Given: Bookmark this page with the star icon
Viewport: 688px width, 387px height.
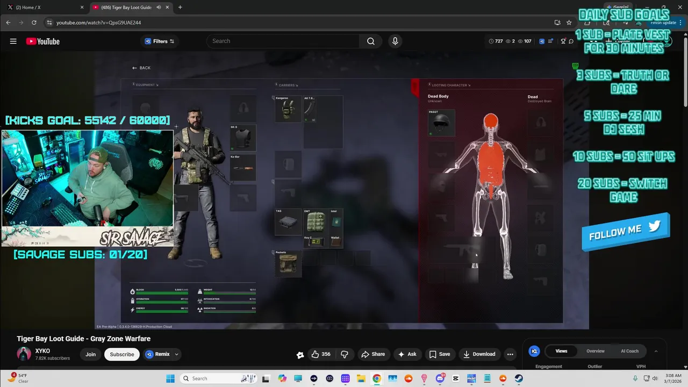Looking at the screenshot, I should click(569, 23).
